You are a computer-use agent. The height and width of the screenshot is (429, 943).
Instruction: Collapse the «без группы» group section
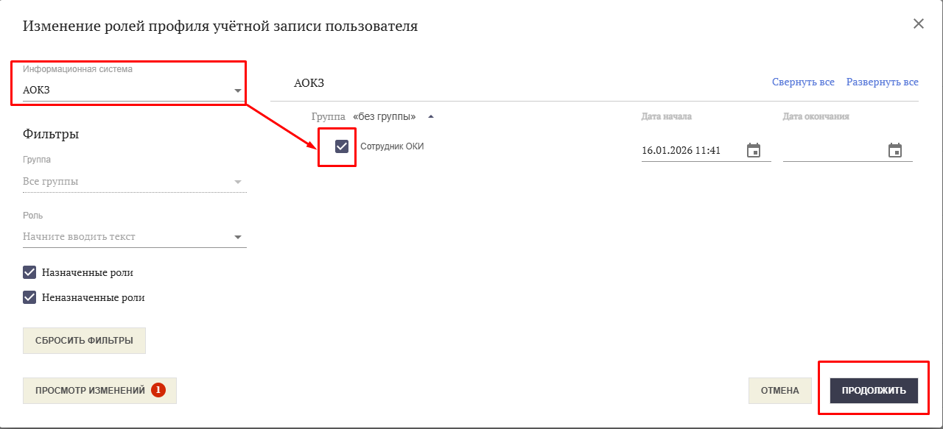[x=431, y=116]
